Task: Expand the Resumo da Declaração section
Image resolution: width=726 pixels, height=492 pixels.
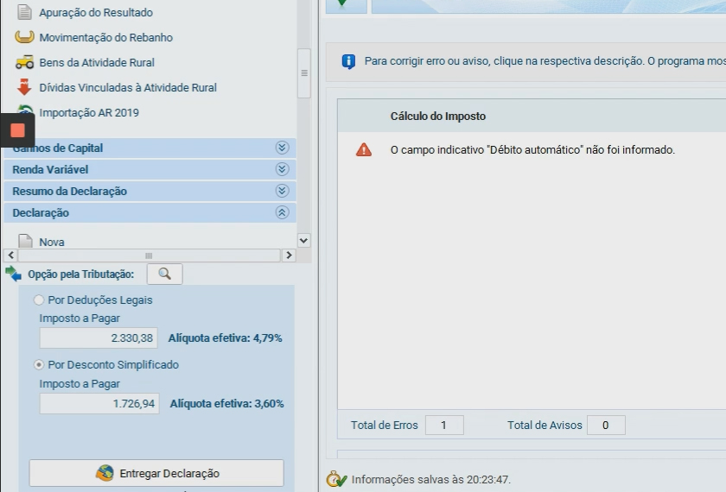Action: pos(282,191)
